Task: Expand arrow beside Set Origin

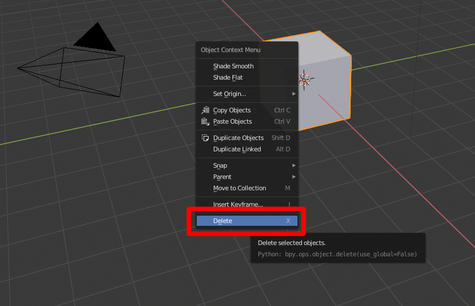Action: coord(293,94)
